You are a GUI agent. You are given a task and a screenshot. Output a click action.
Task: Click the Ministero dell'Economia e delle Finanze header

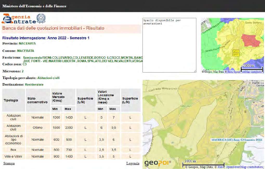(x=34, y=6)
